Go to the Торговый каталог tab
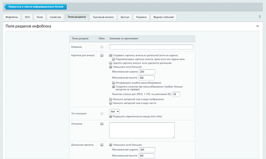The height and width of the screenshot is (159, 266). pyautogui.click(x=103, y=17)
